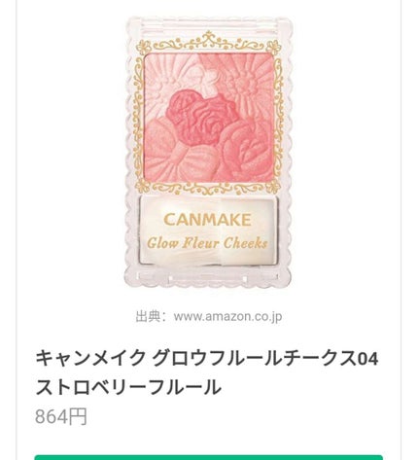The image size is (418, 460).
Task: Tap the green button at the bottom
Action: [x=209, y=457]
